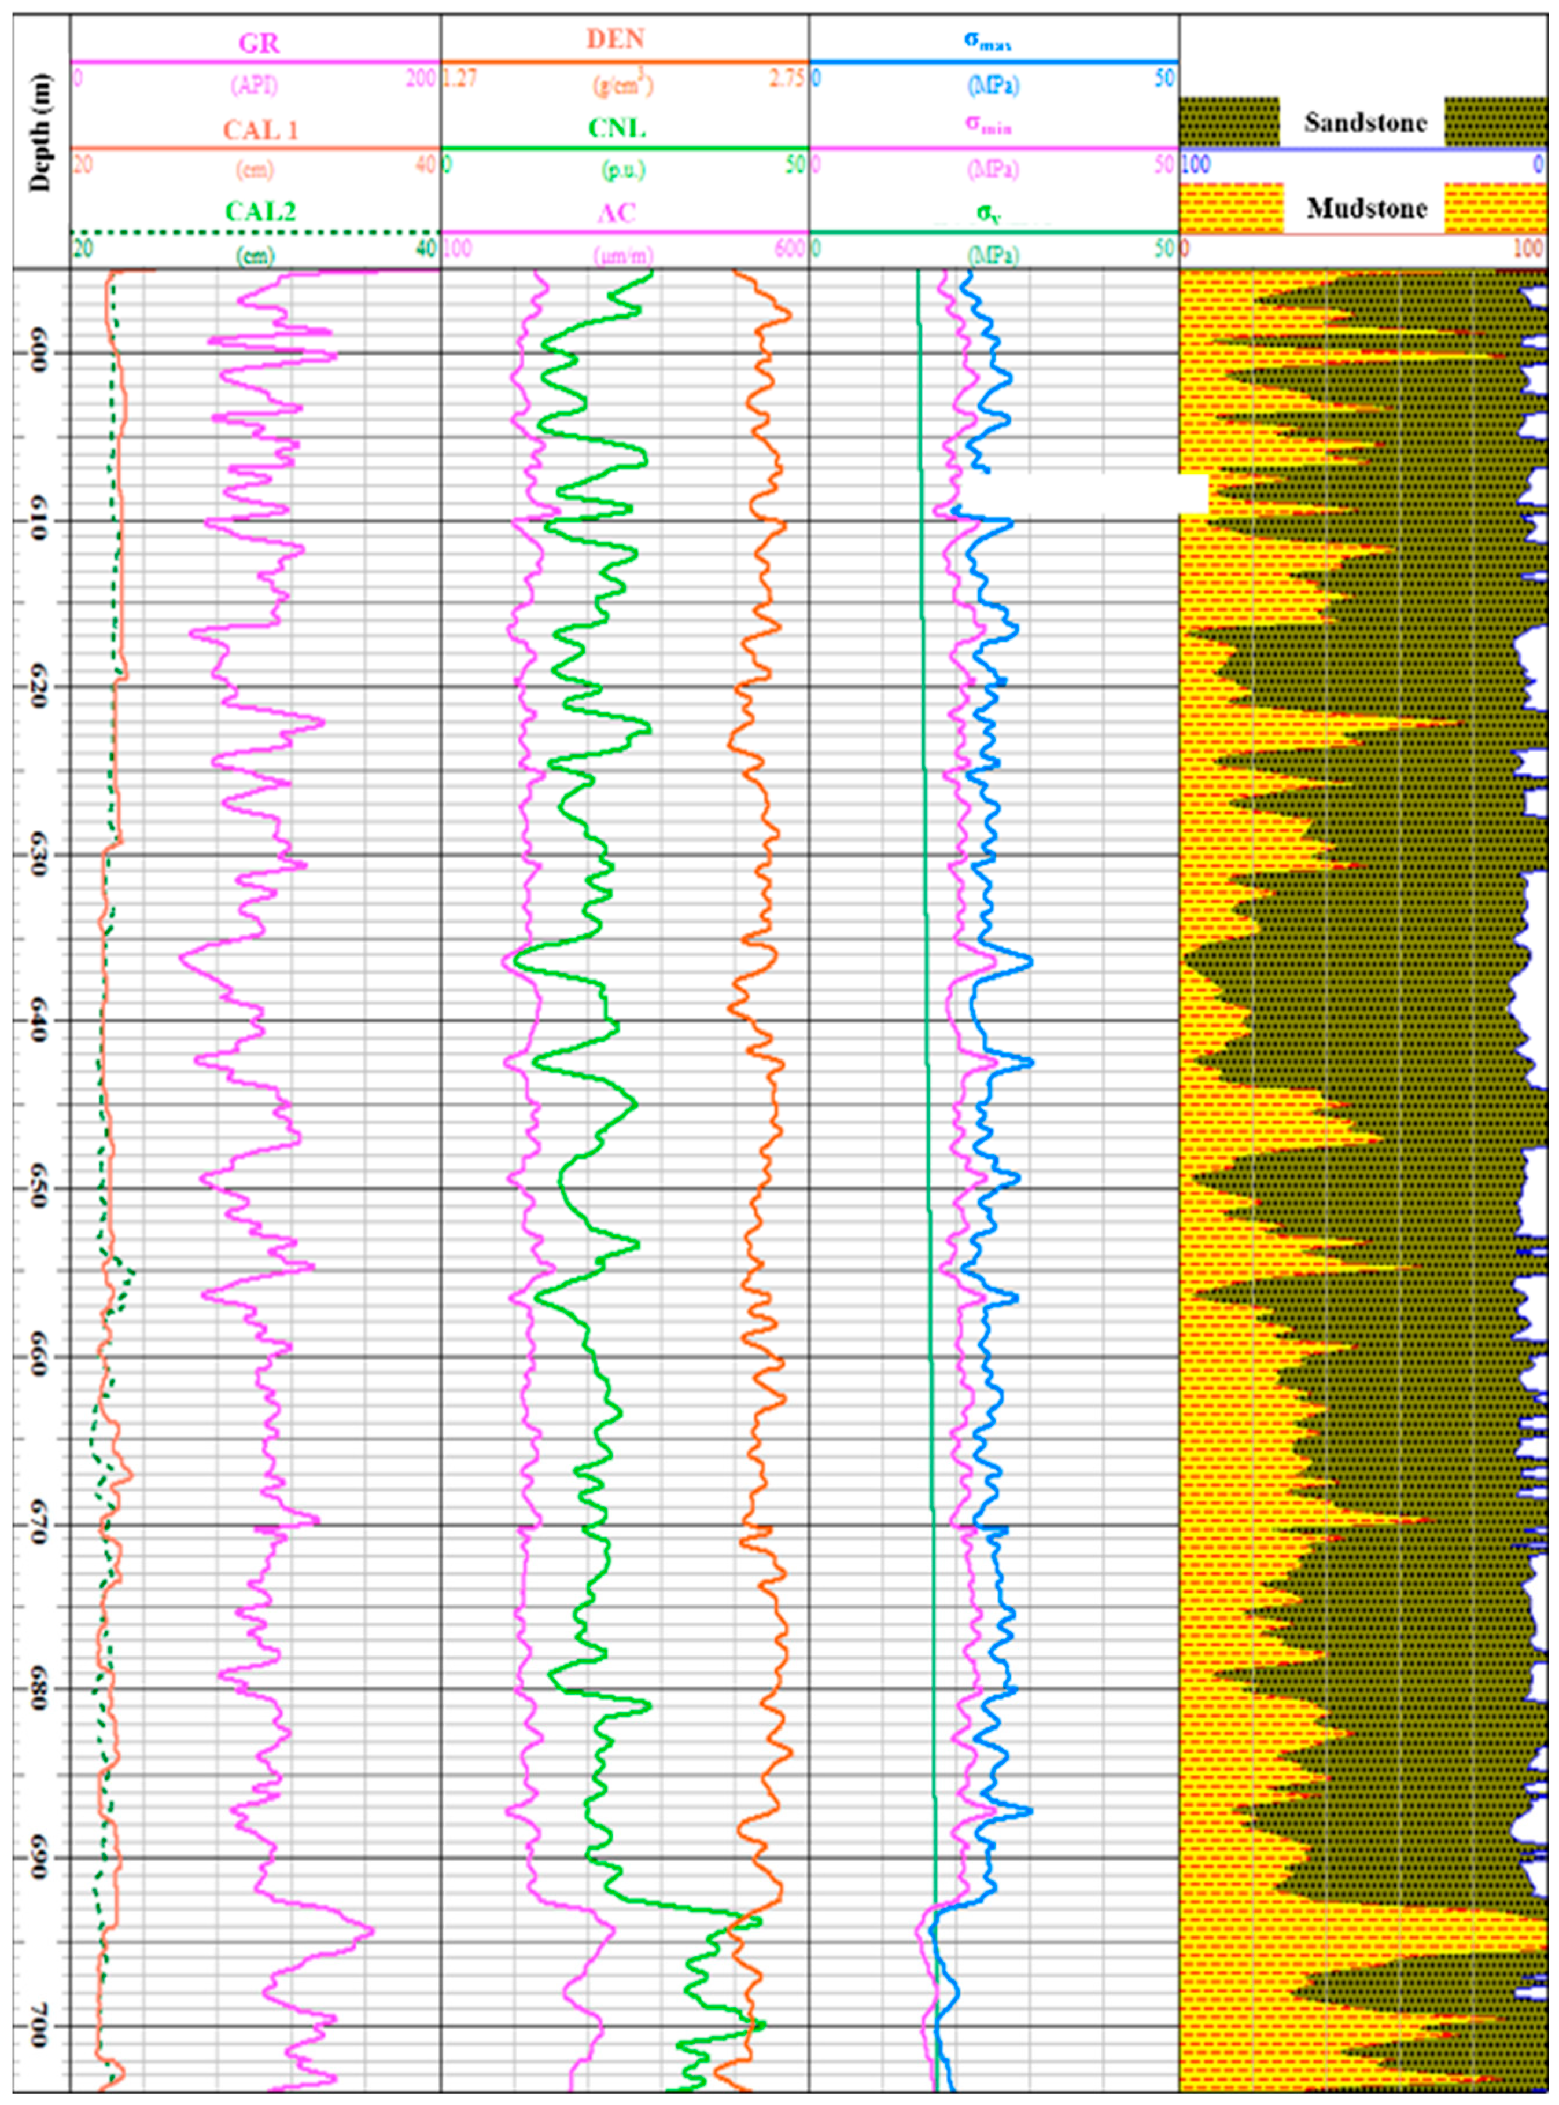The image size is (1559, 2105).
Task: Select the "CAL 1" curve header
Action: click(260, 130)
